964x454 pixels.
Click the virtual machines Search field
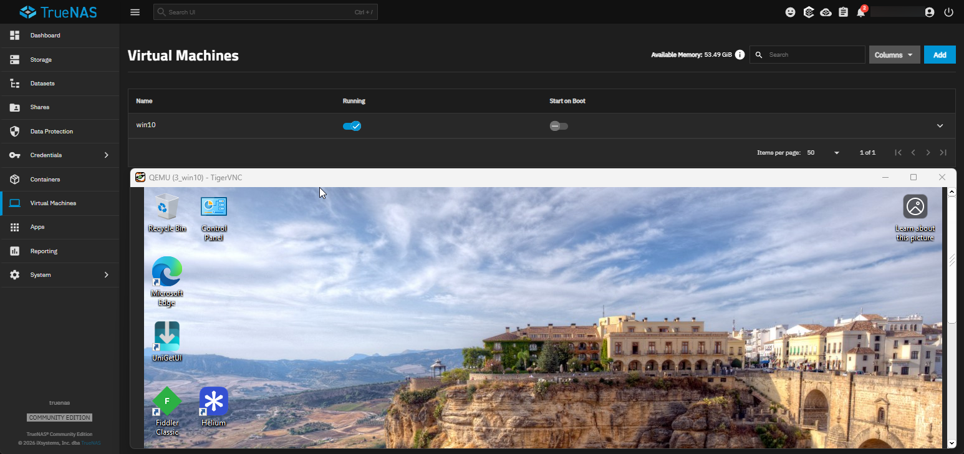click(x=807, y=55)
